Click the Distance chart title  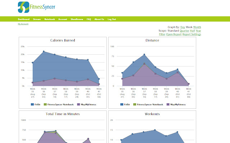(152, 40)
